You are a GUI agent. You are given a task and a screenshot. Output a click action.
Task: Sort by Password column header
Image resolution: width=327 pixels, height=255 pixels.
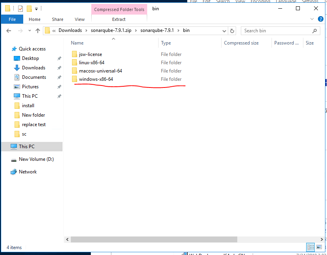point(286,43)
